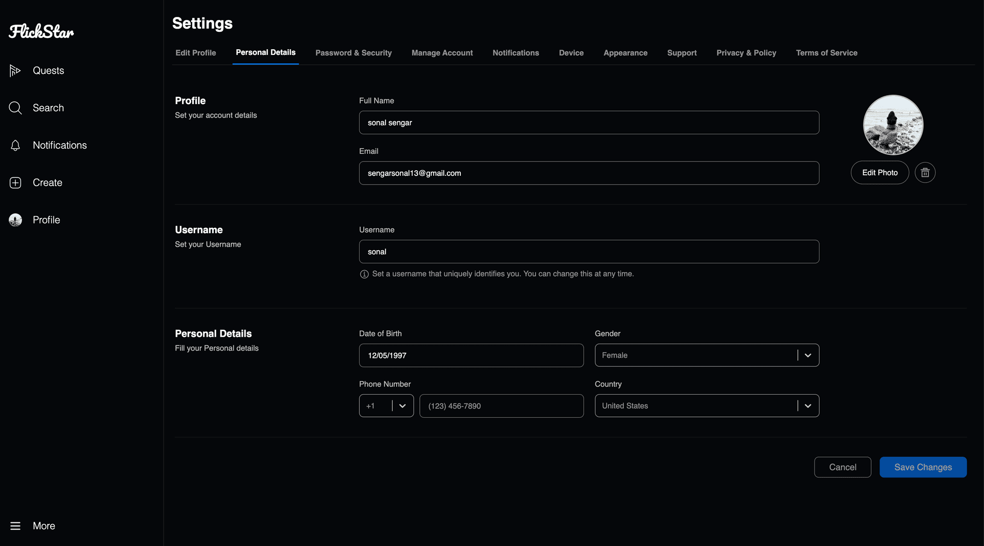Viewport: 984px width, 546px height.
Task: Click the Create plus icon
Action: pos(15,183)
